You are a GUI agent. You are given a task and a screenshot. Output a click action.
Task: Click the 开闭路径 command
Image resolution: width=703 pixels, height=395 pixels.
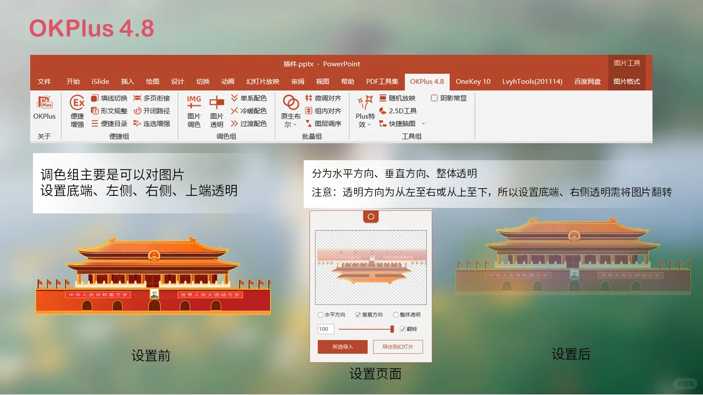pyautogui.click(x=152, y=111)
